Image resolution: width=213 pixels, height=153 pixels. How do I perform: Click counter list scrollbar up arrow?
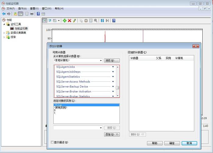(118, 67)
